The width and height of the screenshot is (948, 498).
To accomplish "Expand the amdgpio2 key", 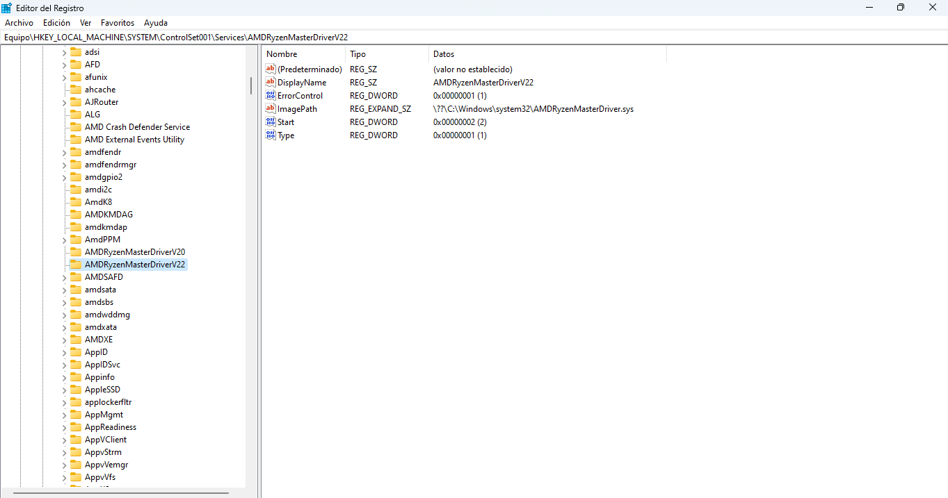I will coord(64,177).
